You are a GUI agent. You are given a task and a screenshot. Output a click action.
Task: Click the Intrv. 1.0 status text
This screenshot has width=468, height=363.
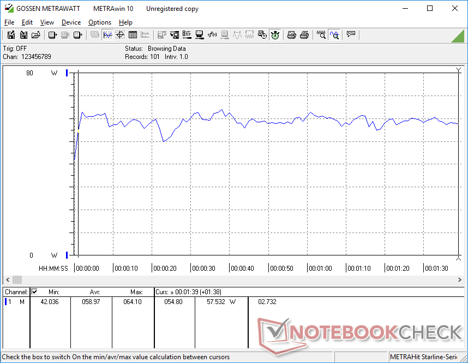pyautogui.click(x=176, y=57)
